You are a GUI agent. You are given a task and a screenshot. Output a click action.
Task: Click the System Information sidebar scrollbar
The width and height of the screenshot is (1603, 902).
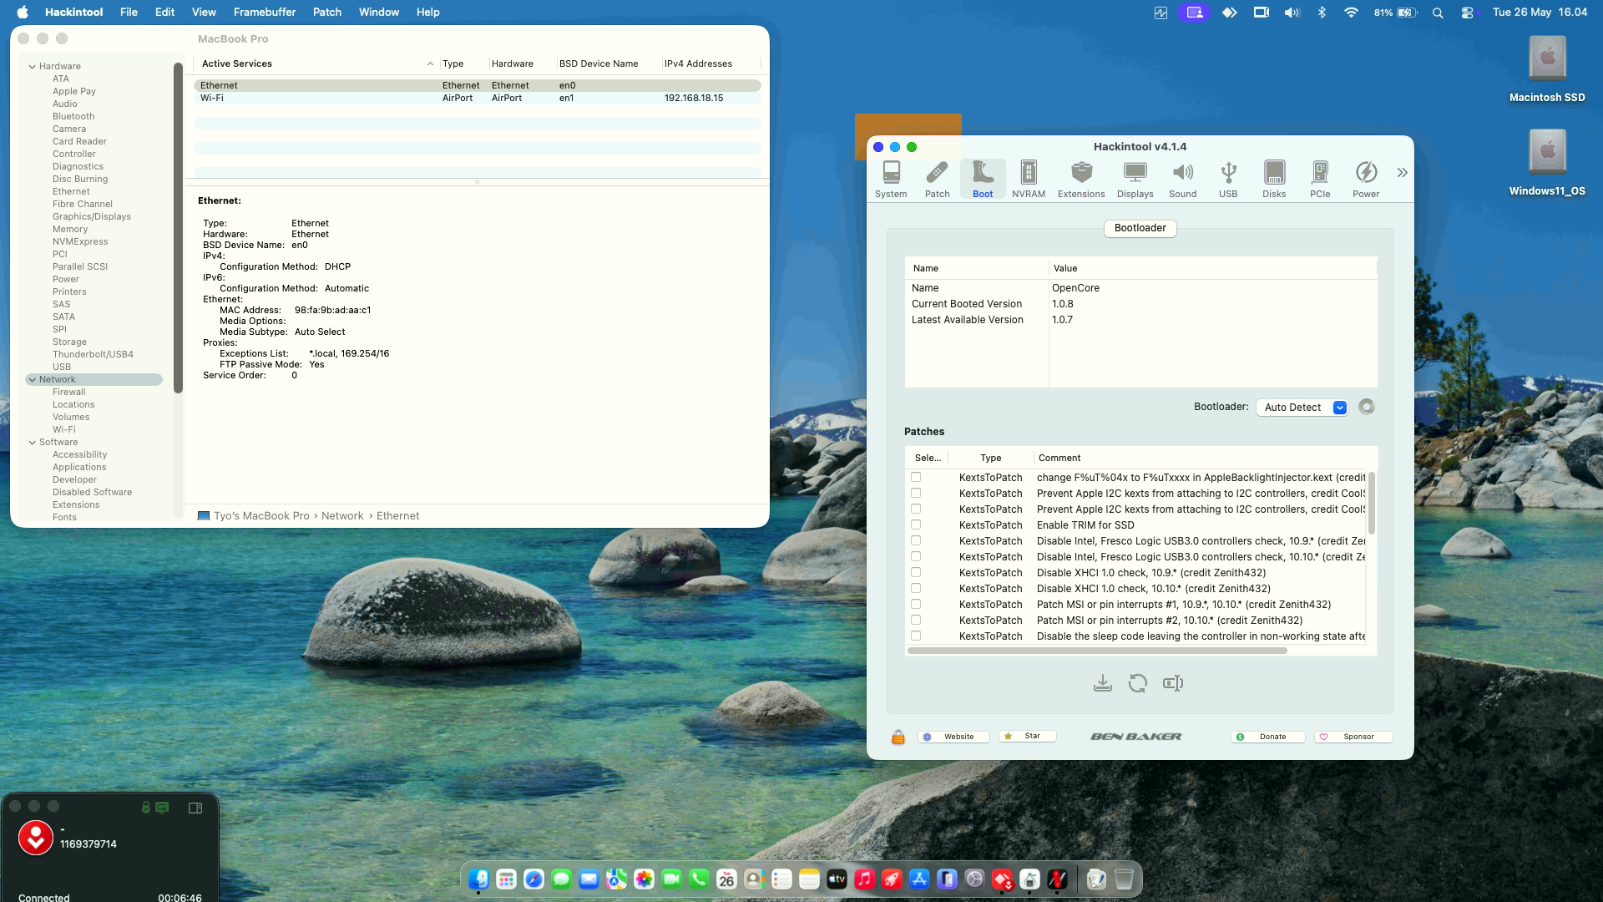pos(178,227)
